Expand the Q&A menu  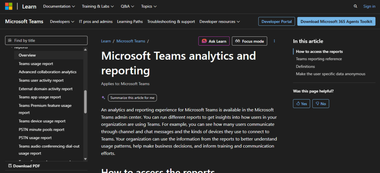tap(127, 7)
